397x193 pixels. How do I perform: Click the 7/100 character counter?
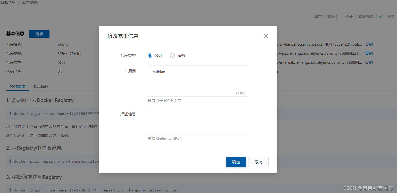point(241,93)
